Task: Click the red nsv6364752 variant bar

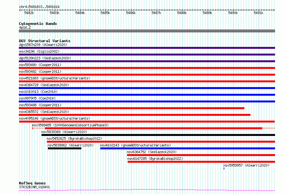Action: [201, 155]
